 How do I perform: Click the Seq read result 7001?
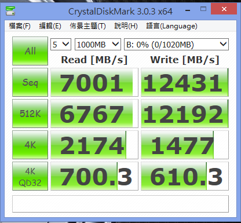(94, 82)
